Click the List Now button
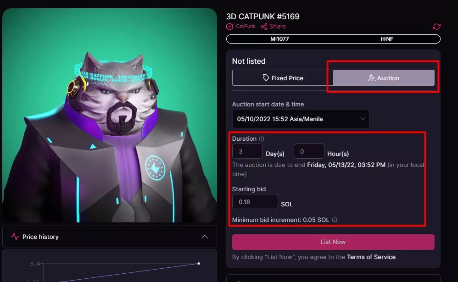 tap(333, 242)
